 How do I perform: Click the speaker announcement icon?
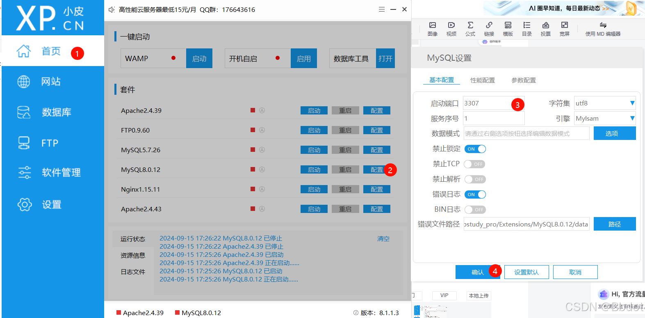tap(112, 9)
